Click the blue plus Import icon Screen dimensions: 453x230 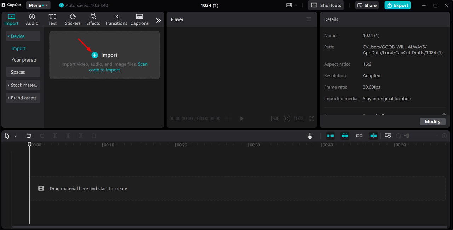pos(94,55)
